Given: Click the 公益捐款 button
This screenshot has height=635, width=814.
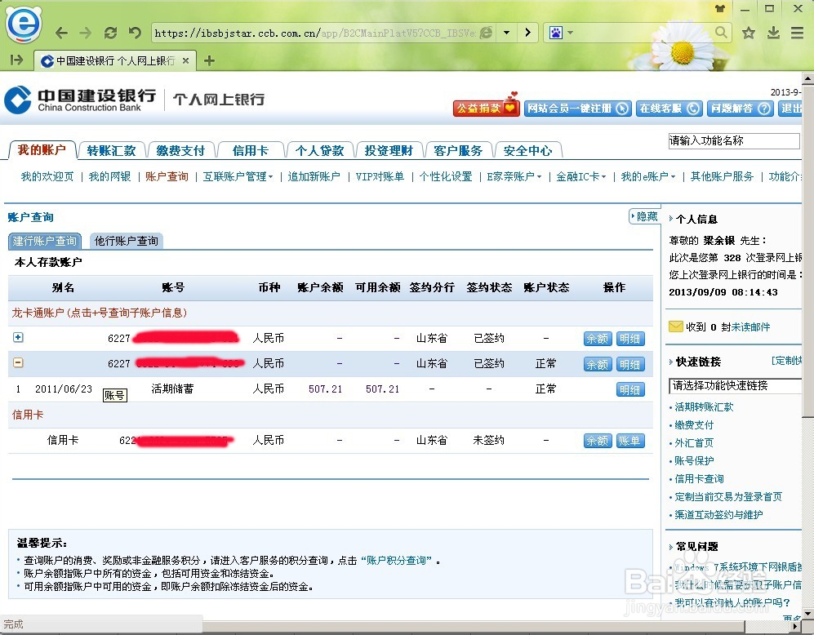Looking at the screenshot, I should (x=486, y=108).
